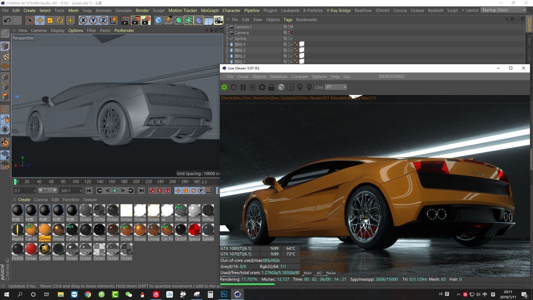Select the red Specu material thumbnail

194,232
